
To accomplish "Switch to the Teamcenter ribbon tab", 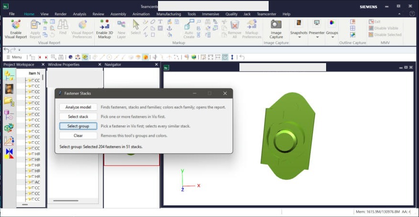I will 266,14.
